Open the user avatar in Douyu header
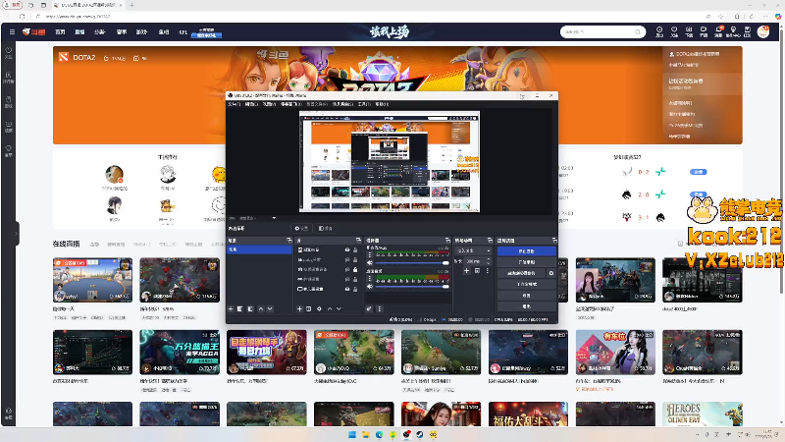The image size is (785, 442). point(763,31)
